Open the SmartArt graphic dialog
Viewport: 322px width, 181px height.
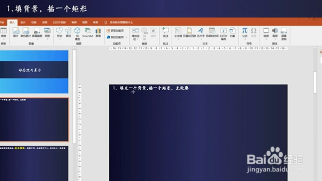pos(88,32)
